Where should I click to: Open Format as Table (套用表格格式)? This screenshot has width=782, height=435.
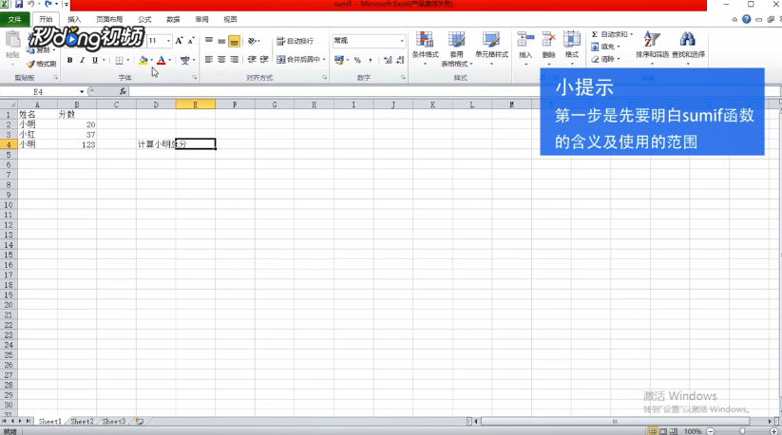(x=456, y=48)
